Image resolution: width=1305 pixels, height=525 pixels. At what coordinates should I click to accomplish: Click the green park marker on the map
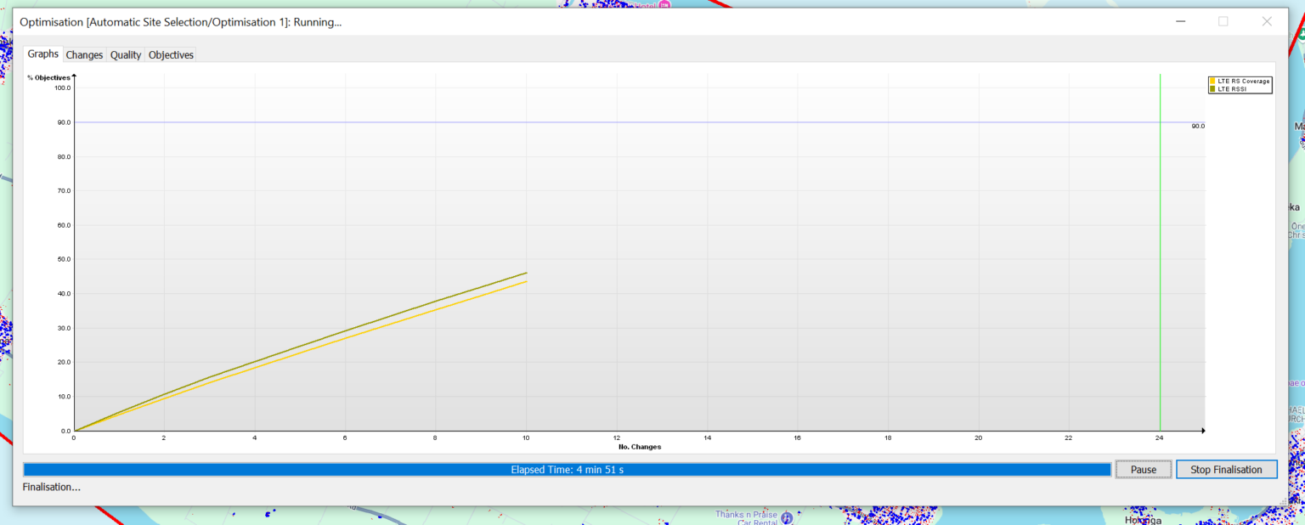click(x=1301, y=36)
